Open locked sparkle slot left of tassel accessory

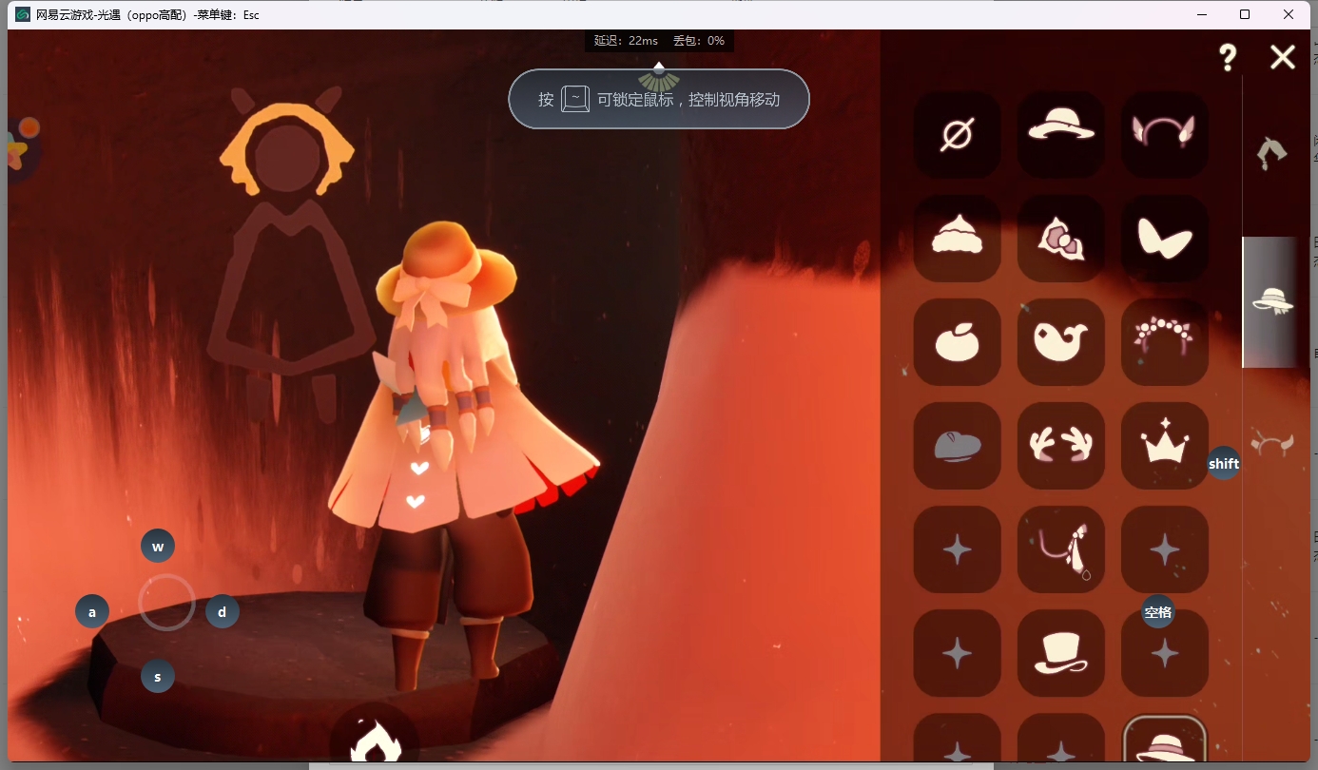[x=957, y=549]
